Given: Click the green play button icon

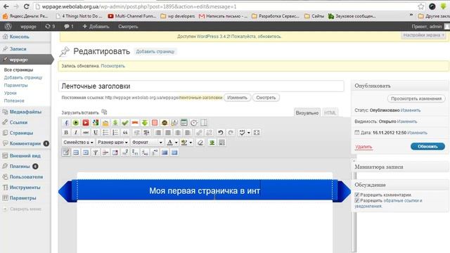Looking at the screenshot, I should [76, 123].
